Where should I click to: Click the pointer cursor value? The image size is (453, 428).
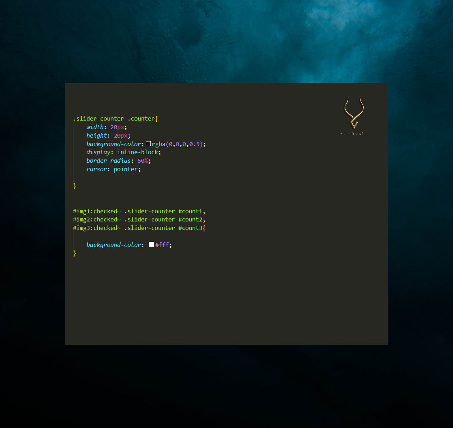point(125,169)
